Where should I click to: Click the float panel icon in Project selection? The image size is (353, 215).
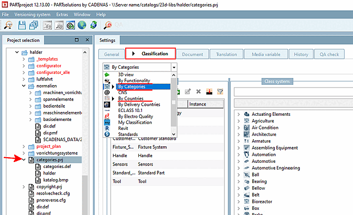[77, 40]
